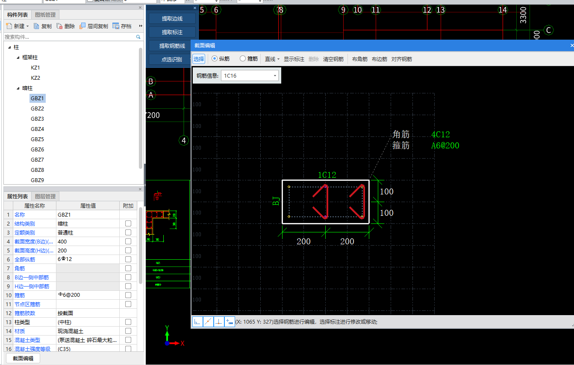The height and width of the screenshot is (365, 574).
Task: Select KZ1 in the component tree
Action: pos(35,68)
